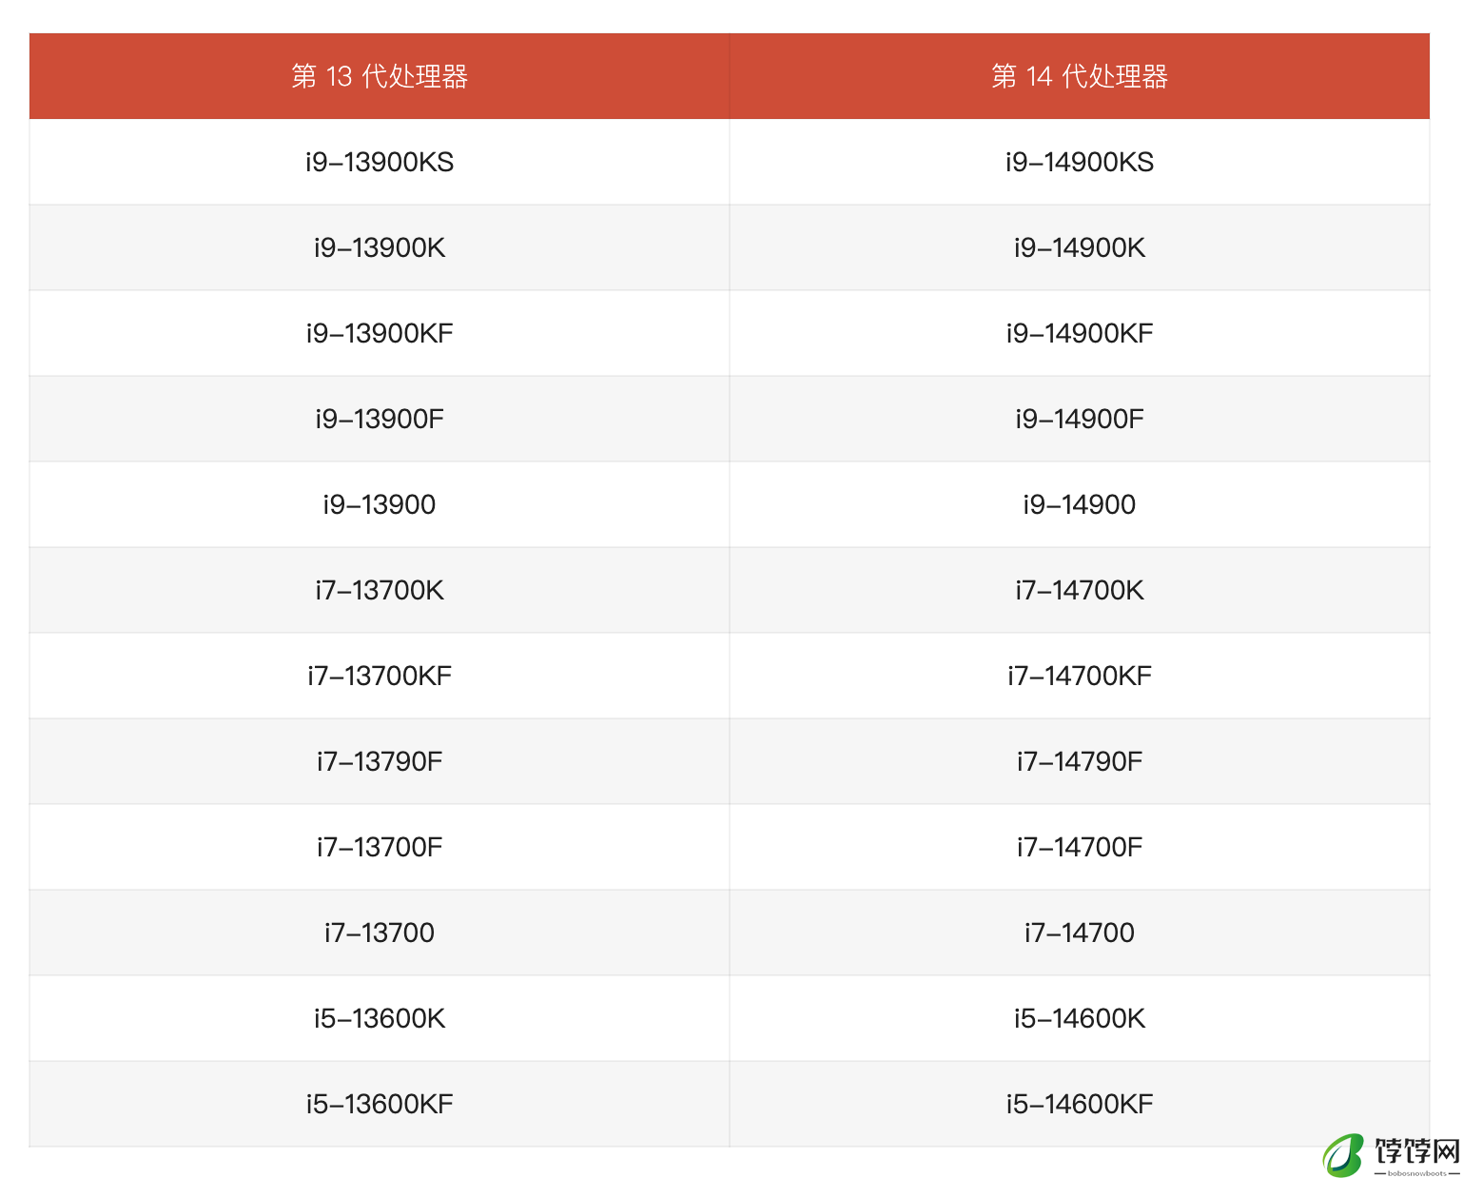
Task: Select the i7-14790F cell
Action: tap(1080, 761)
